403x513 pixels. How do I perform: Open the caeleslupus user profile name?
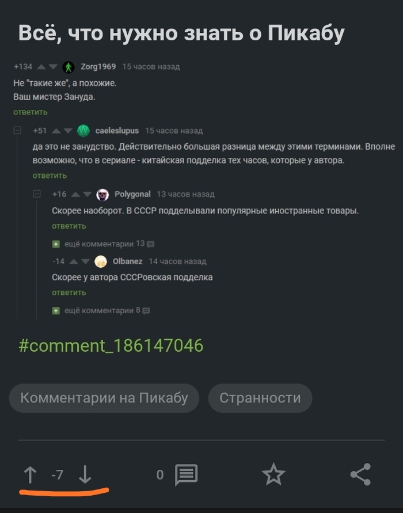pyautogui.click(x=117, y=131)
